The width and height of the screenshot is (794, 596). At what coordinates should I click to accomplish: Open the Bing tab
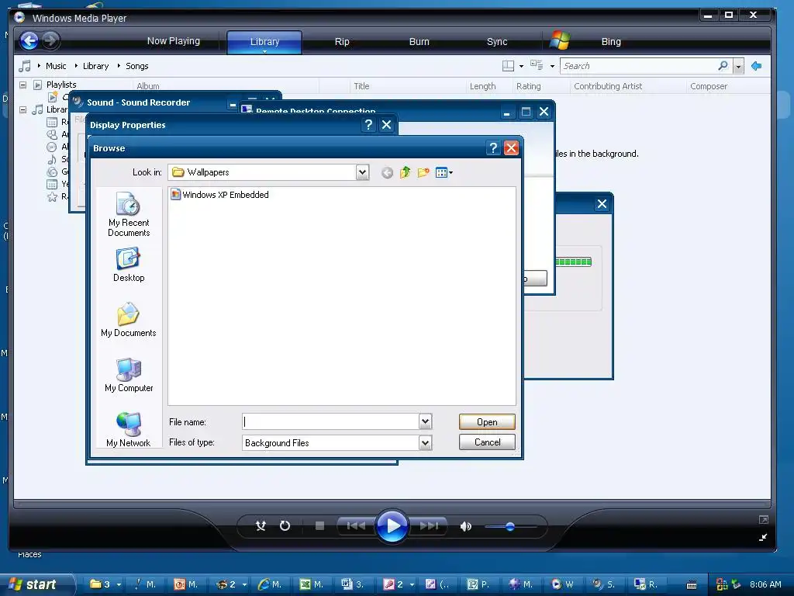point(611,42)
